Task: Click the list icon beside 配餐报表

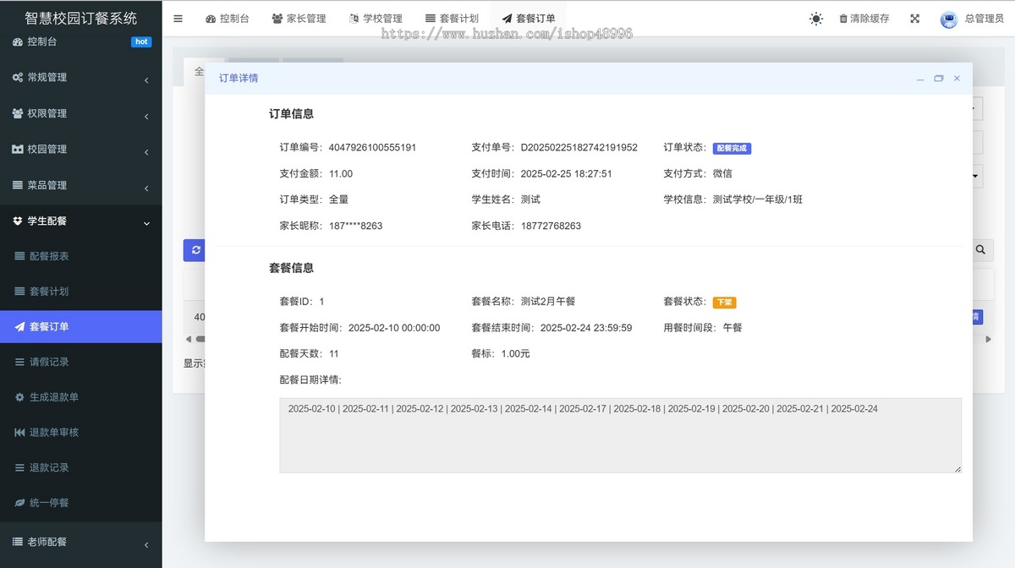Action: [19, 256]
